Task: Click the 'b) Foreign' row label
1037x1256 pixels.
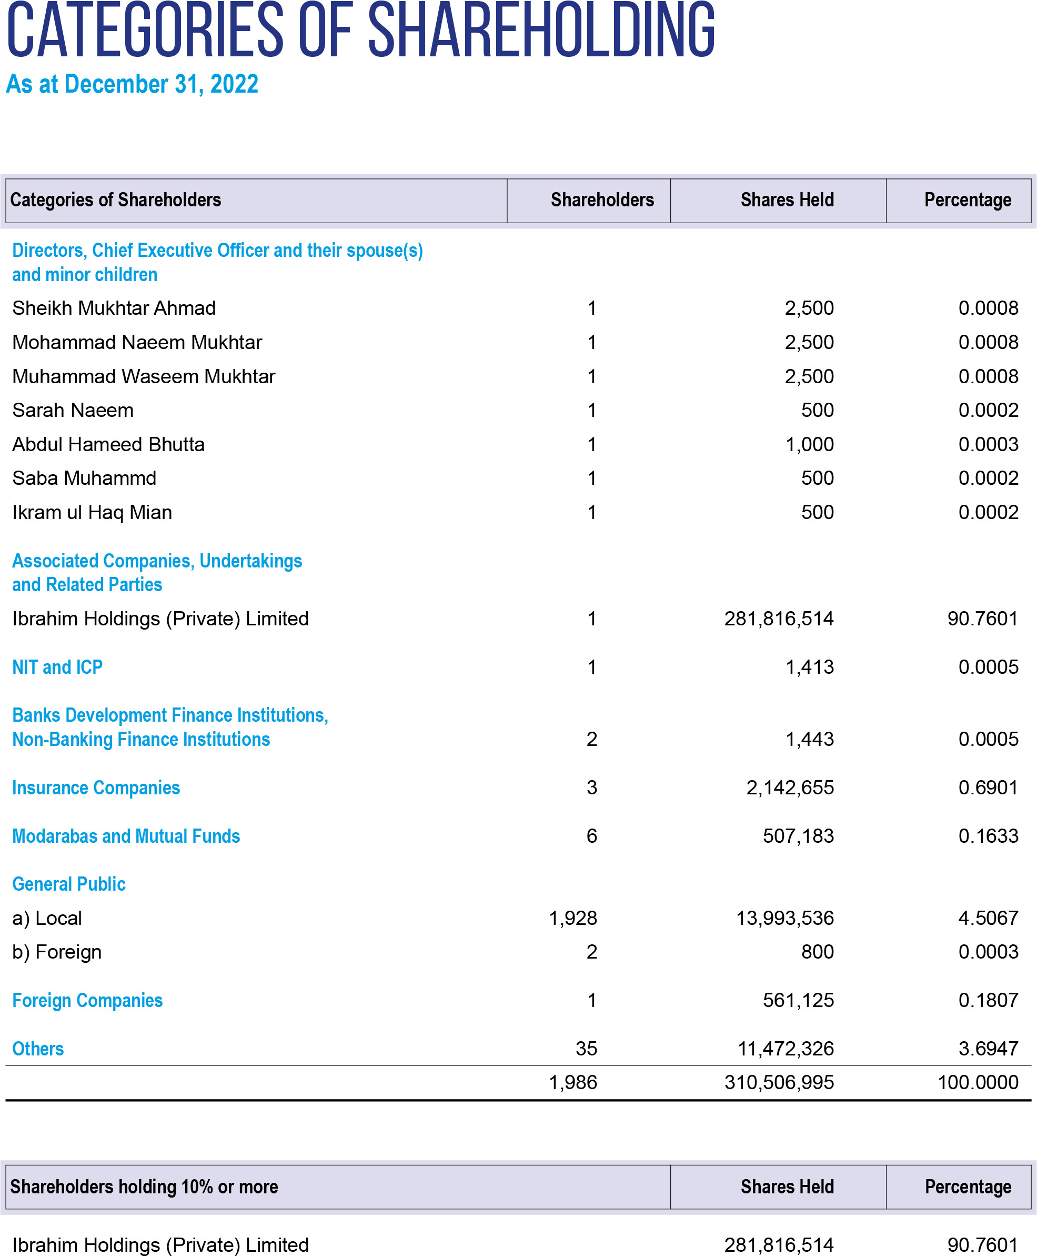Action: point(57,952)
